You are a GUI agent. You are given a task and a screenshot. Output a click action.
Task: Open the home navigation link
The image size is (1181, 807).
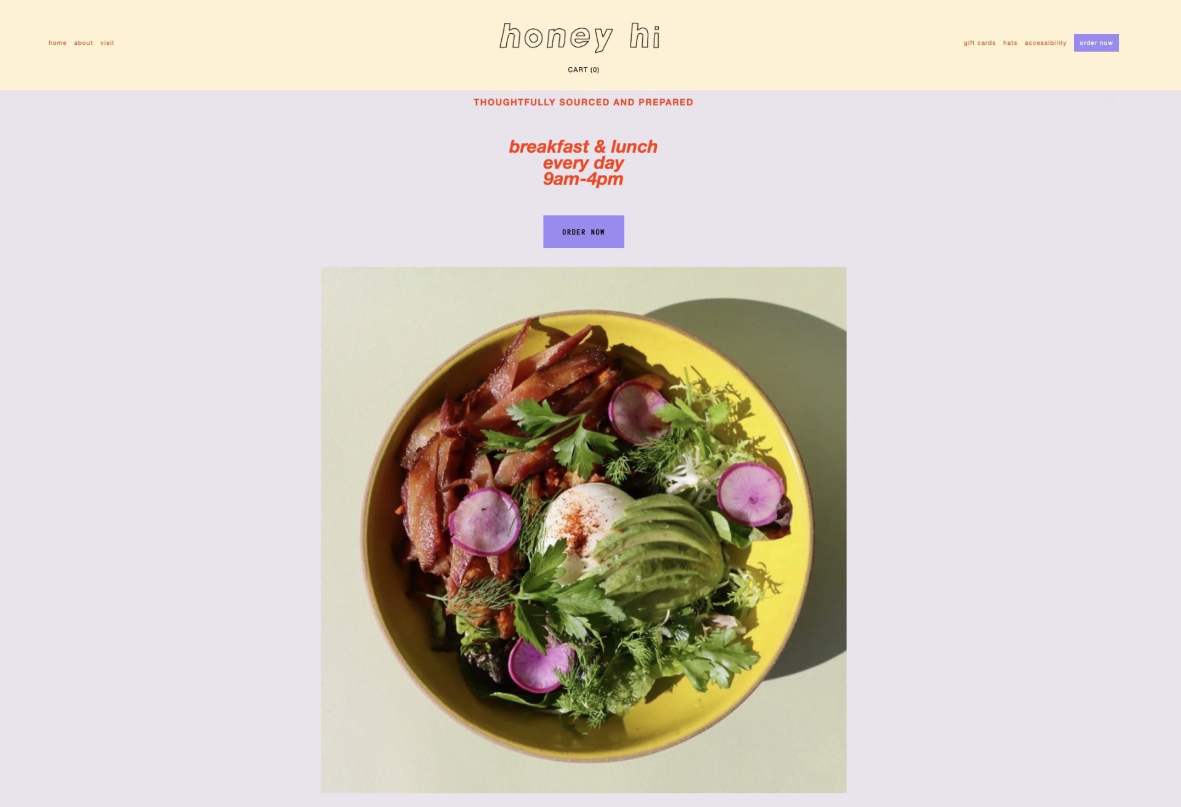click(57, 43)
